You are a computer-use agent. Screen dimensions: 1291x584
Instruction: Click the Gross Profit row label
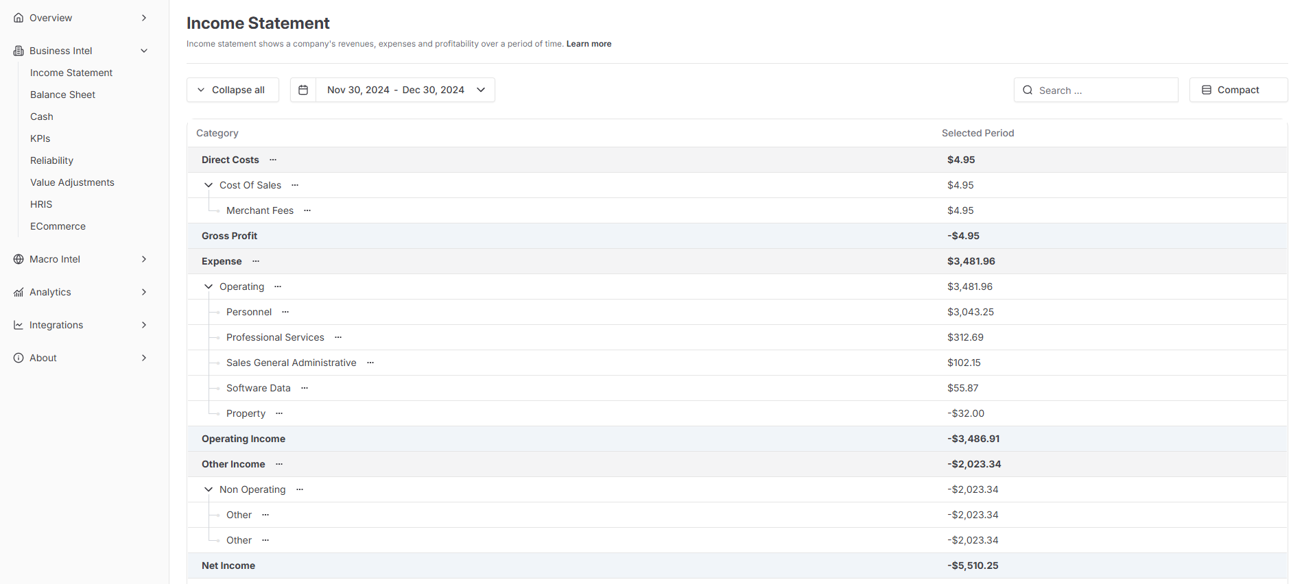tap(229, 236)
